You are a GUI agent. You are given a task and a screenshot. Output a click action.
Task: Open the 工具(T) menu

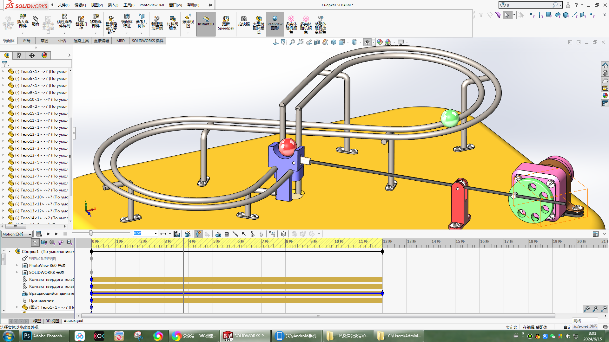coord(129,5)
